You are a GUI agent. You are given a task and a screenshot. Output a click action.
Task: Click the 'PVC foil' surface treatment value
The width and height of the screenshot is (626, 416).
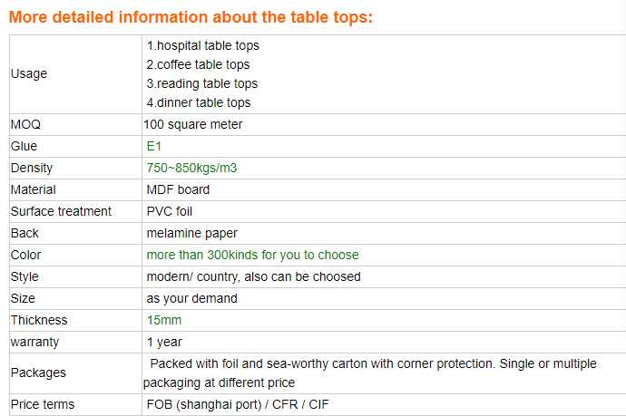[x=169, y=211]
